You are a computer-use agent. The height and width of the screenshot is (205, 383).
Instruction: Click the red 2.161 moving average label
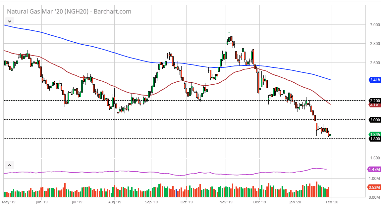[375, 105]
